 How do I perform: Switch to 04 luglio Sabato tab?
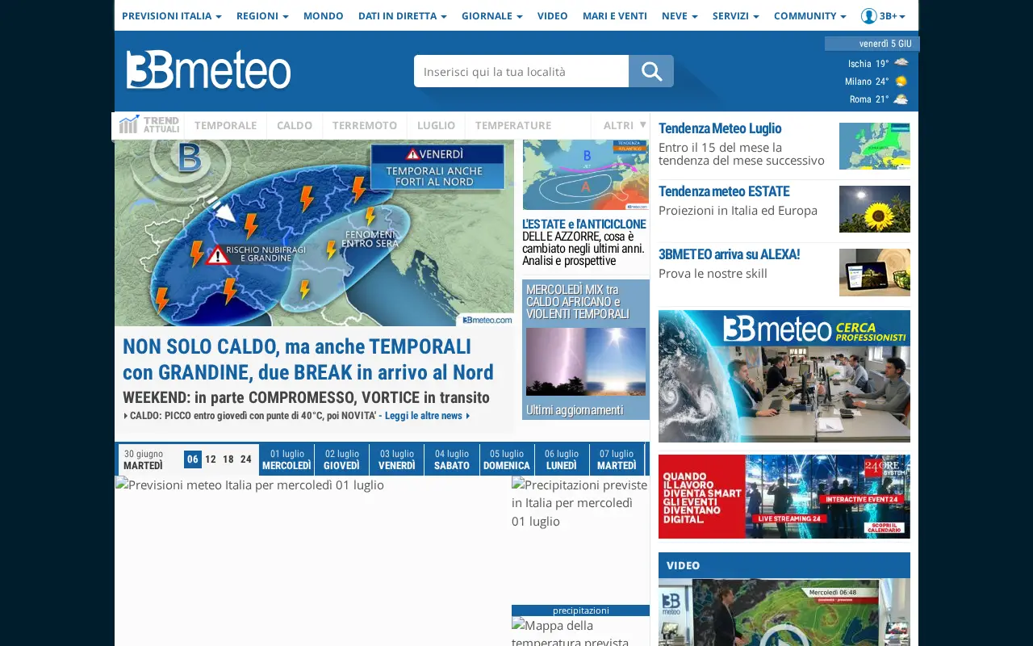tap(451, 459)
